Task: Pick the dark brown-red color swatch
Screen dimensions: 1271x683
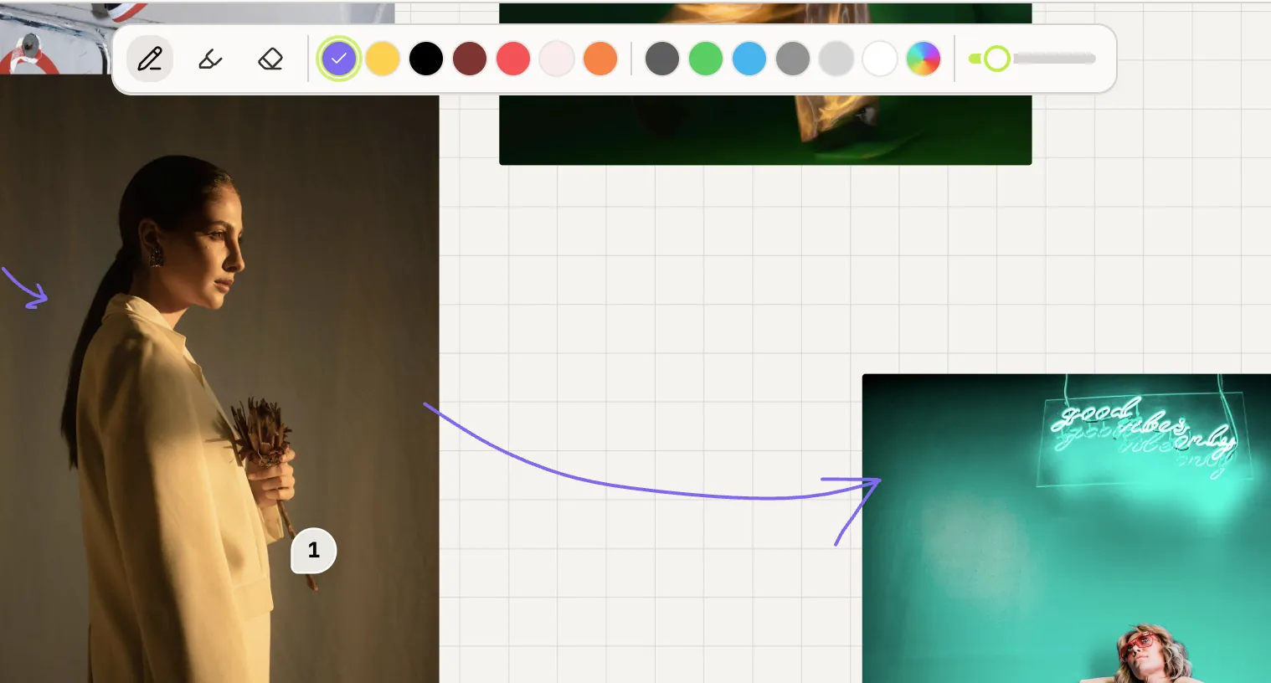Action: pos(470,59)
